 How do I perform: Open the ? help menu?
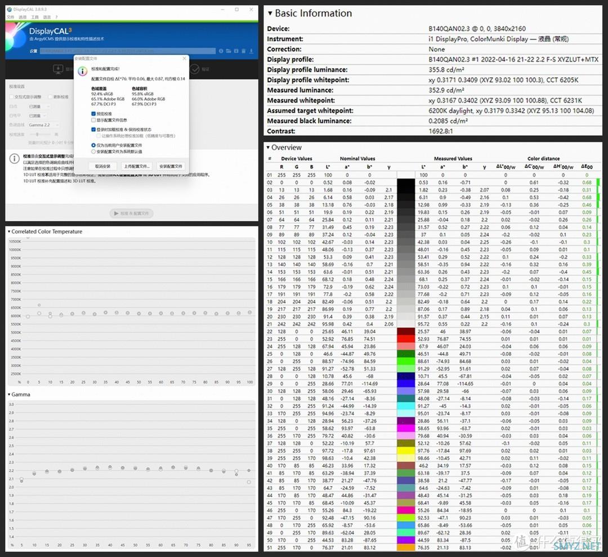(57, 17)
